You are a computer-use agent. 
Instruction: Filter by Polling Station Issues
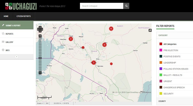pos(176,69)
